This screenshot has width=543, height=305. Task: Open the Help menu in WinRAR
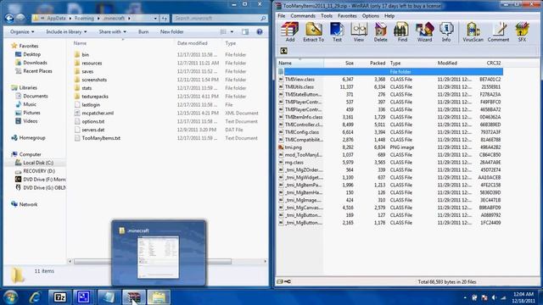(x=389, y=16)
